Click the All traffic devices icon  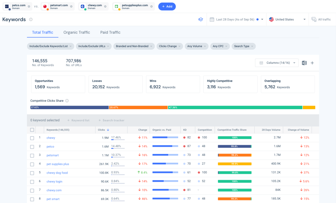tap(314, 19)
